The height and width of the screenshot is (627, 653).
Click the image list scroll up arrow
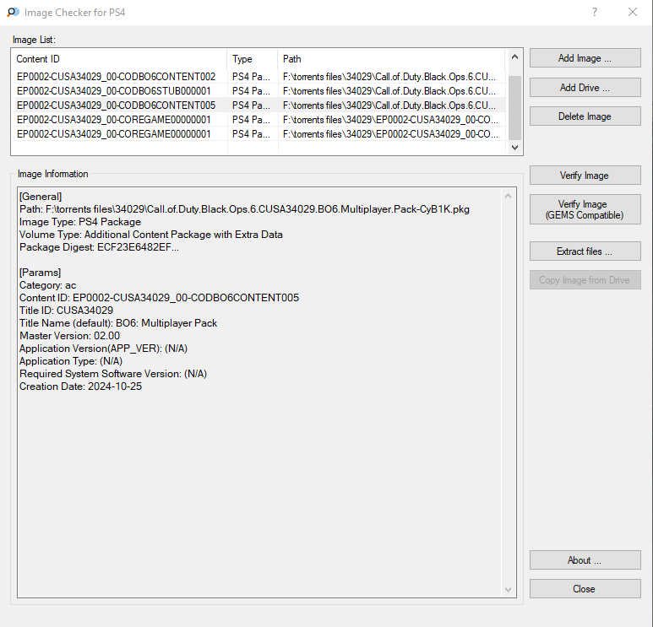[514, 57]
